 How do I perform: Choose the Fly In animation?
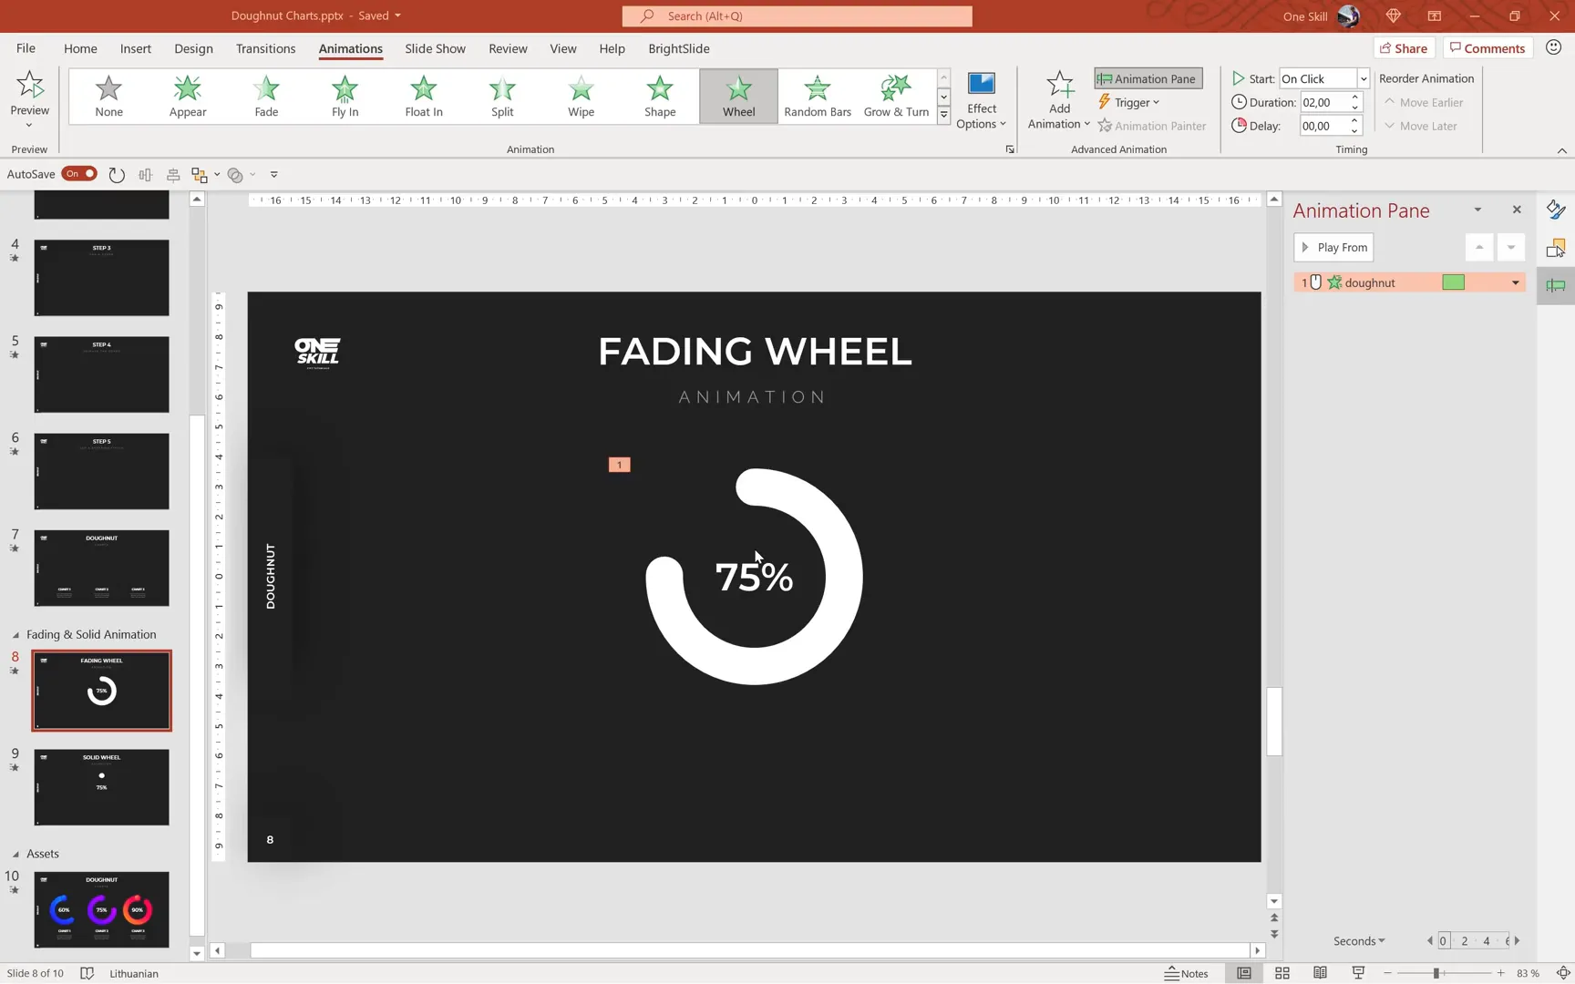344,96
